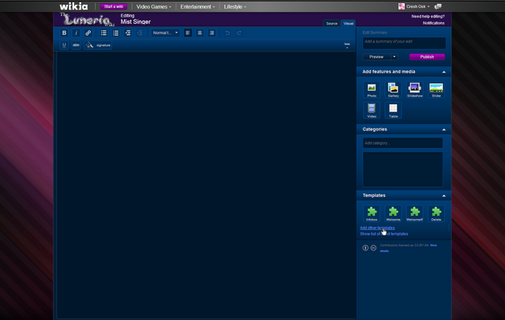Insert a link with the chain icon
This screenshot has width=505, height=320.
(88, 33)
